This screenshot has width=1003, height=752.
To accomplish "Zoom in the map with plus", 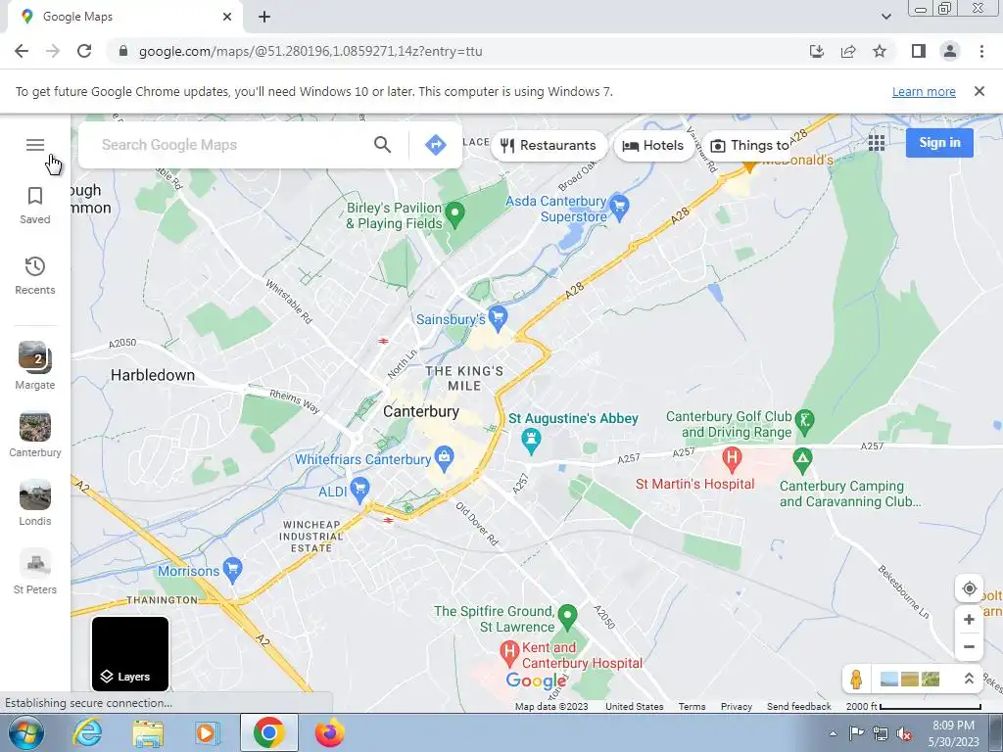I will pos(969,620).
